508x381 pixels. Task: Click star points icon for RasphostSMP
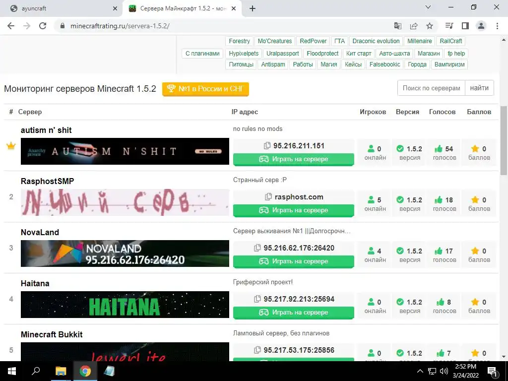coord(475,200)
